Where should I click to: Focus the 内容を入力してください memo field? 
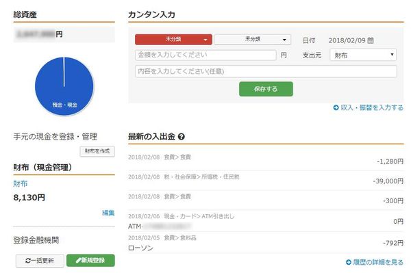266,71
